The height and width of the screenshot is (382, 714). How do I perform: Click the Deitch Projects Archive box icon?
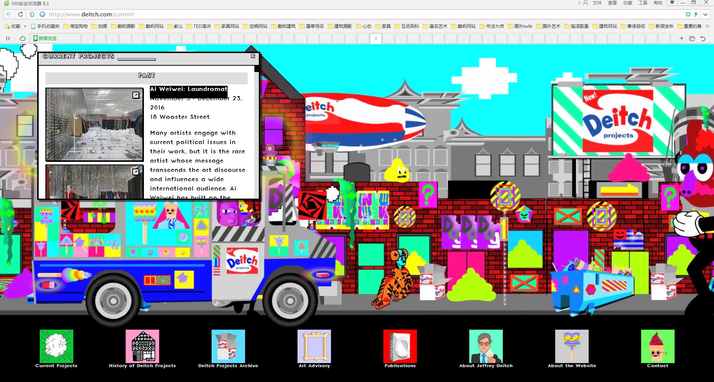coord(228,346)
